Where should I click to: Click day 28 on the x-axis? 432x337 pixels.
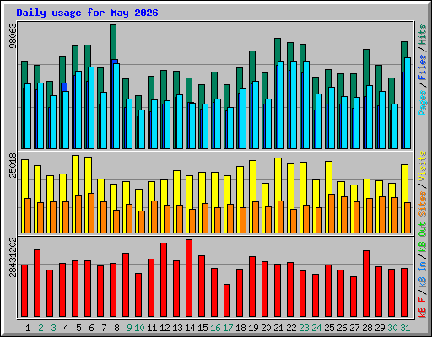[367, 328]
